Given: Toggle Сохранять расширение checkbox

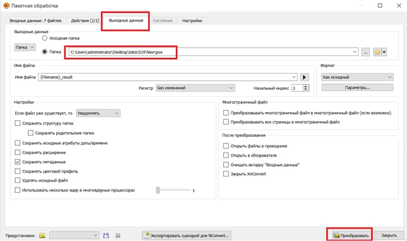Looking at the screenshot, I should pyautogui.click(x=18, y=152).
